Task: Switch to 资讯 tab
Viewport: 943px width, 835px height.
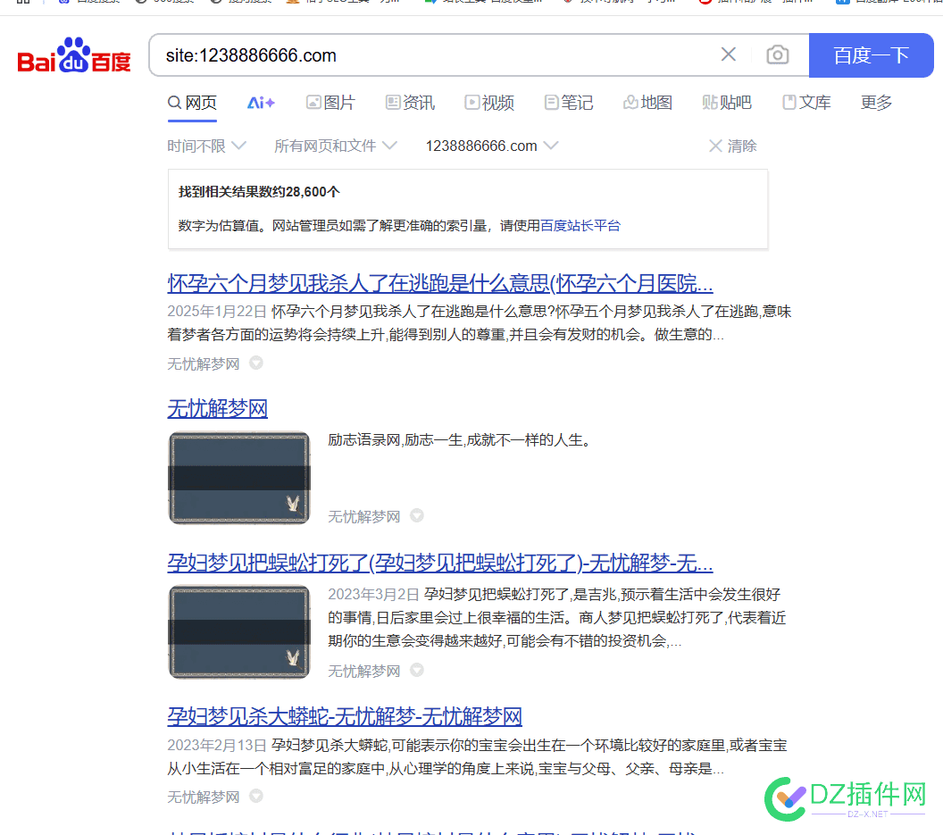Action: (x=410, y=103)
